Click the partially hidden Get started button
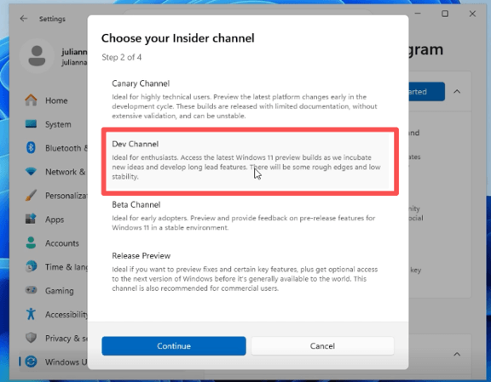Viewport: 491px width, 382px height. (426, 92)
